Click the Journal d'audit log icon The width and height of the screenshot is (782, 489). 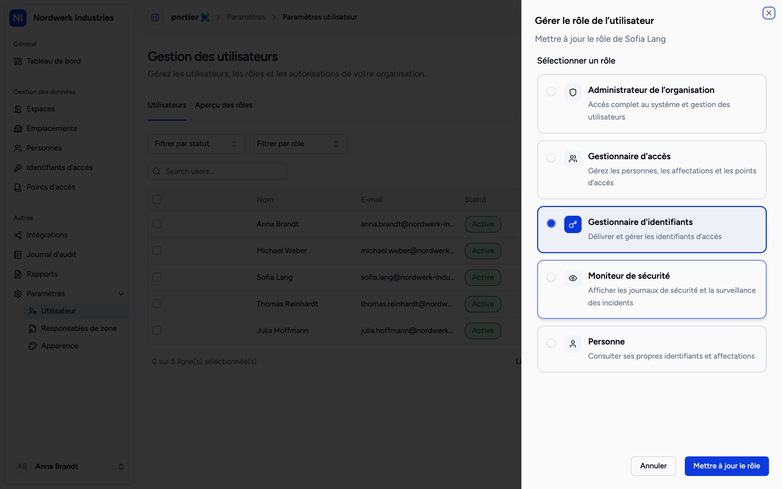18,255
